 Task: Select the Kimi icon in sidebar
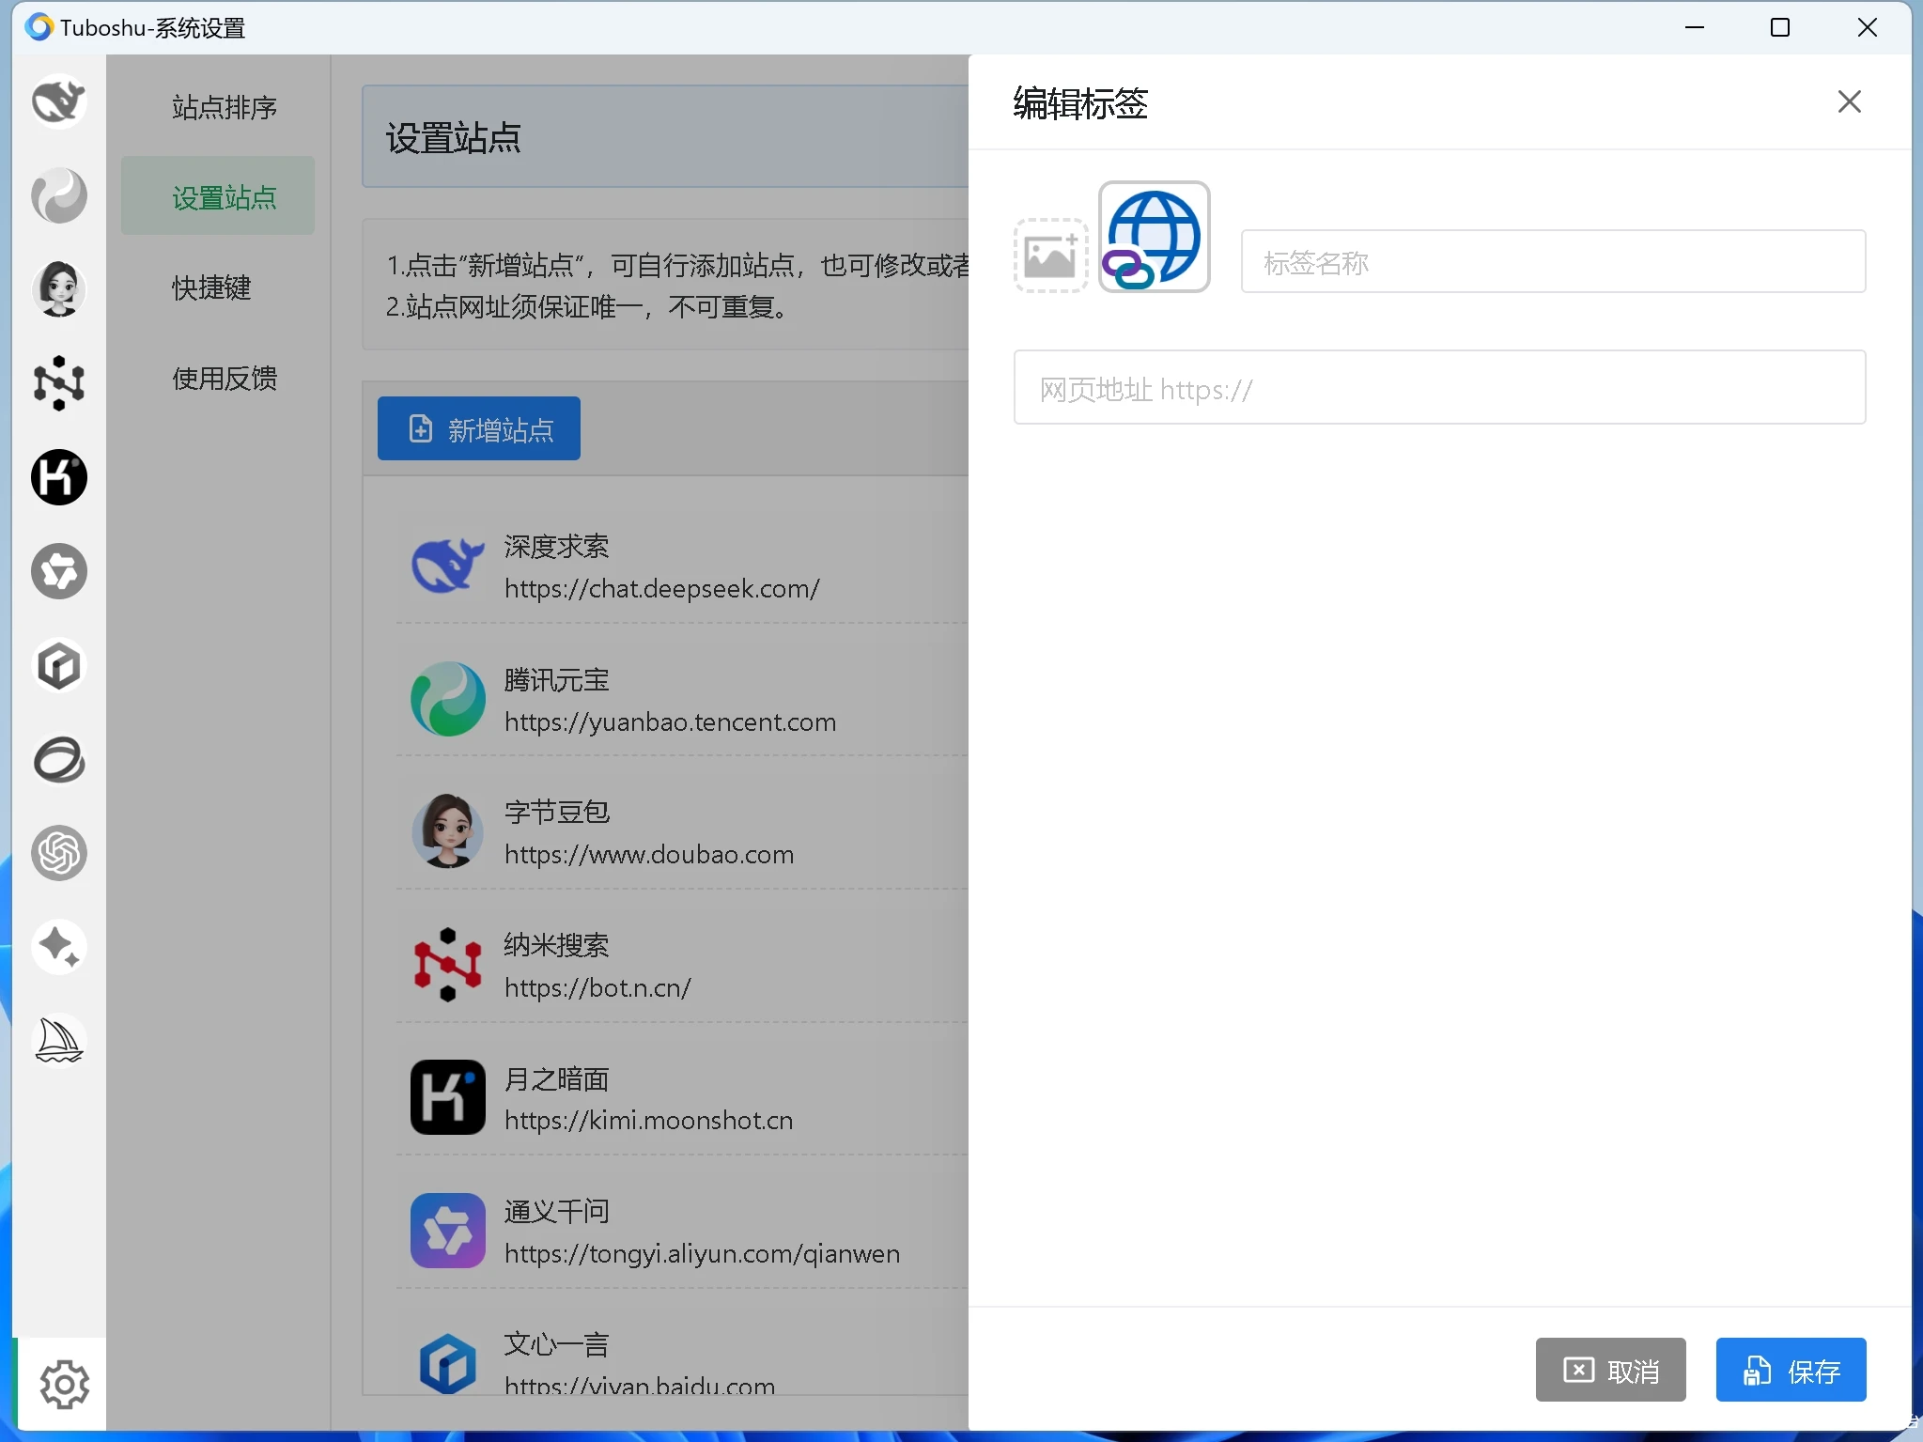point(58,477)
